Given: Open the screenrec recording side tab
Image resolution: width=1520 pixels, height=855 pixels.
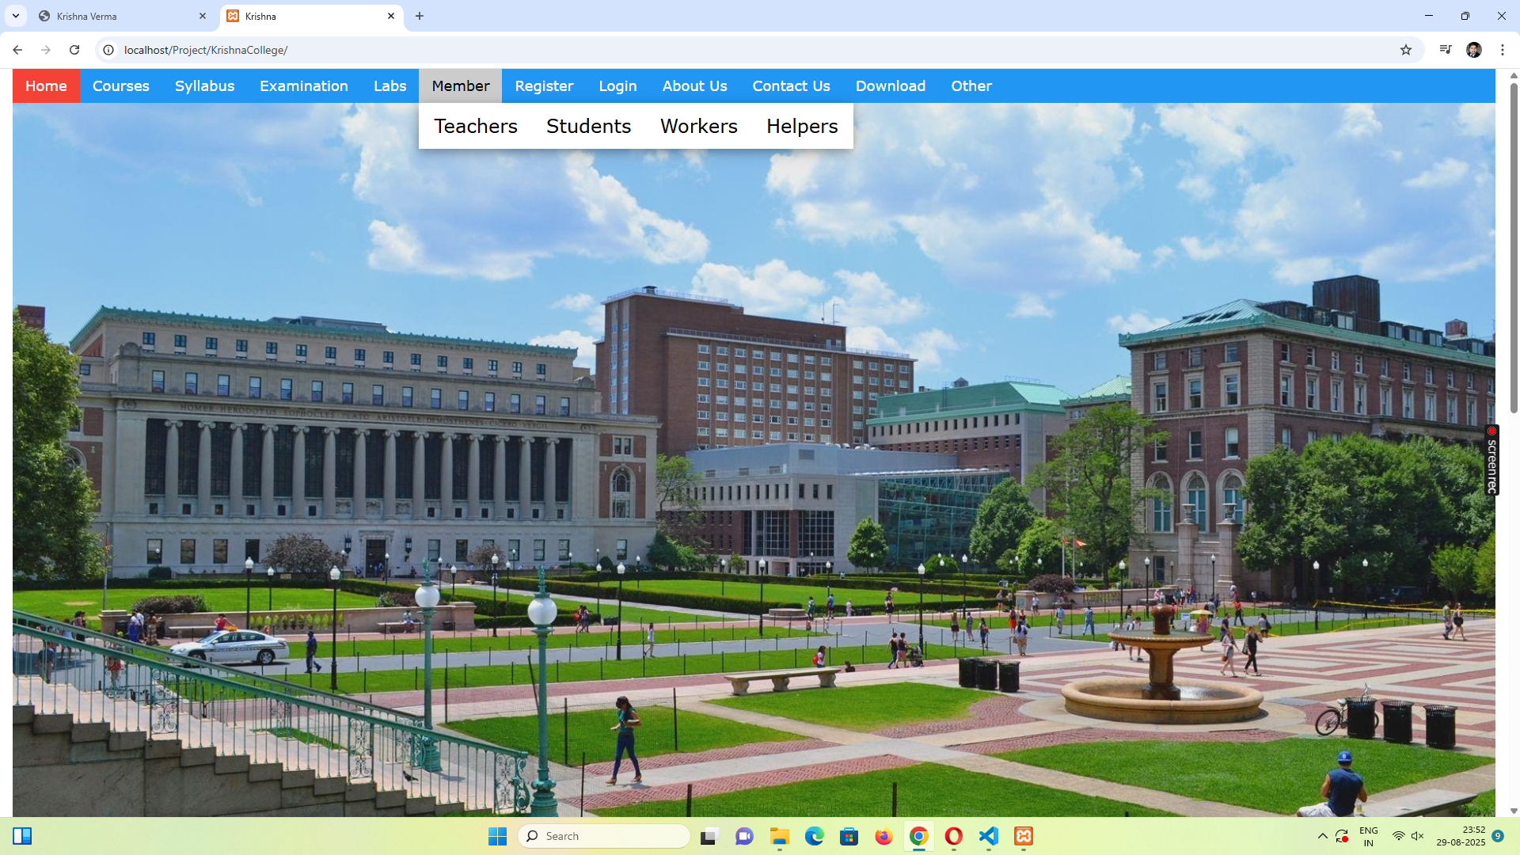Looking at the screenshot, I should (1491, 460).
